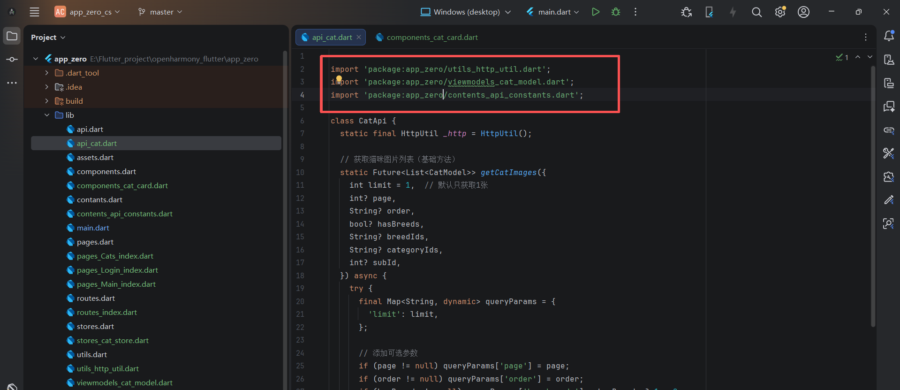Collapse the app_zero root node
The width and height of the screenshot is (900, 390).
pyautogui.click(x=36, y=59)
